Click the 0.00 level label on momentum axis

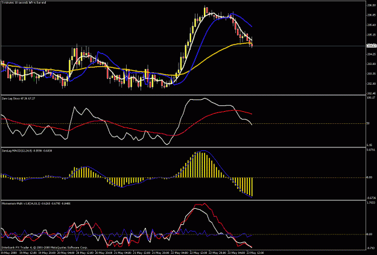tap(370, 234)
